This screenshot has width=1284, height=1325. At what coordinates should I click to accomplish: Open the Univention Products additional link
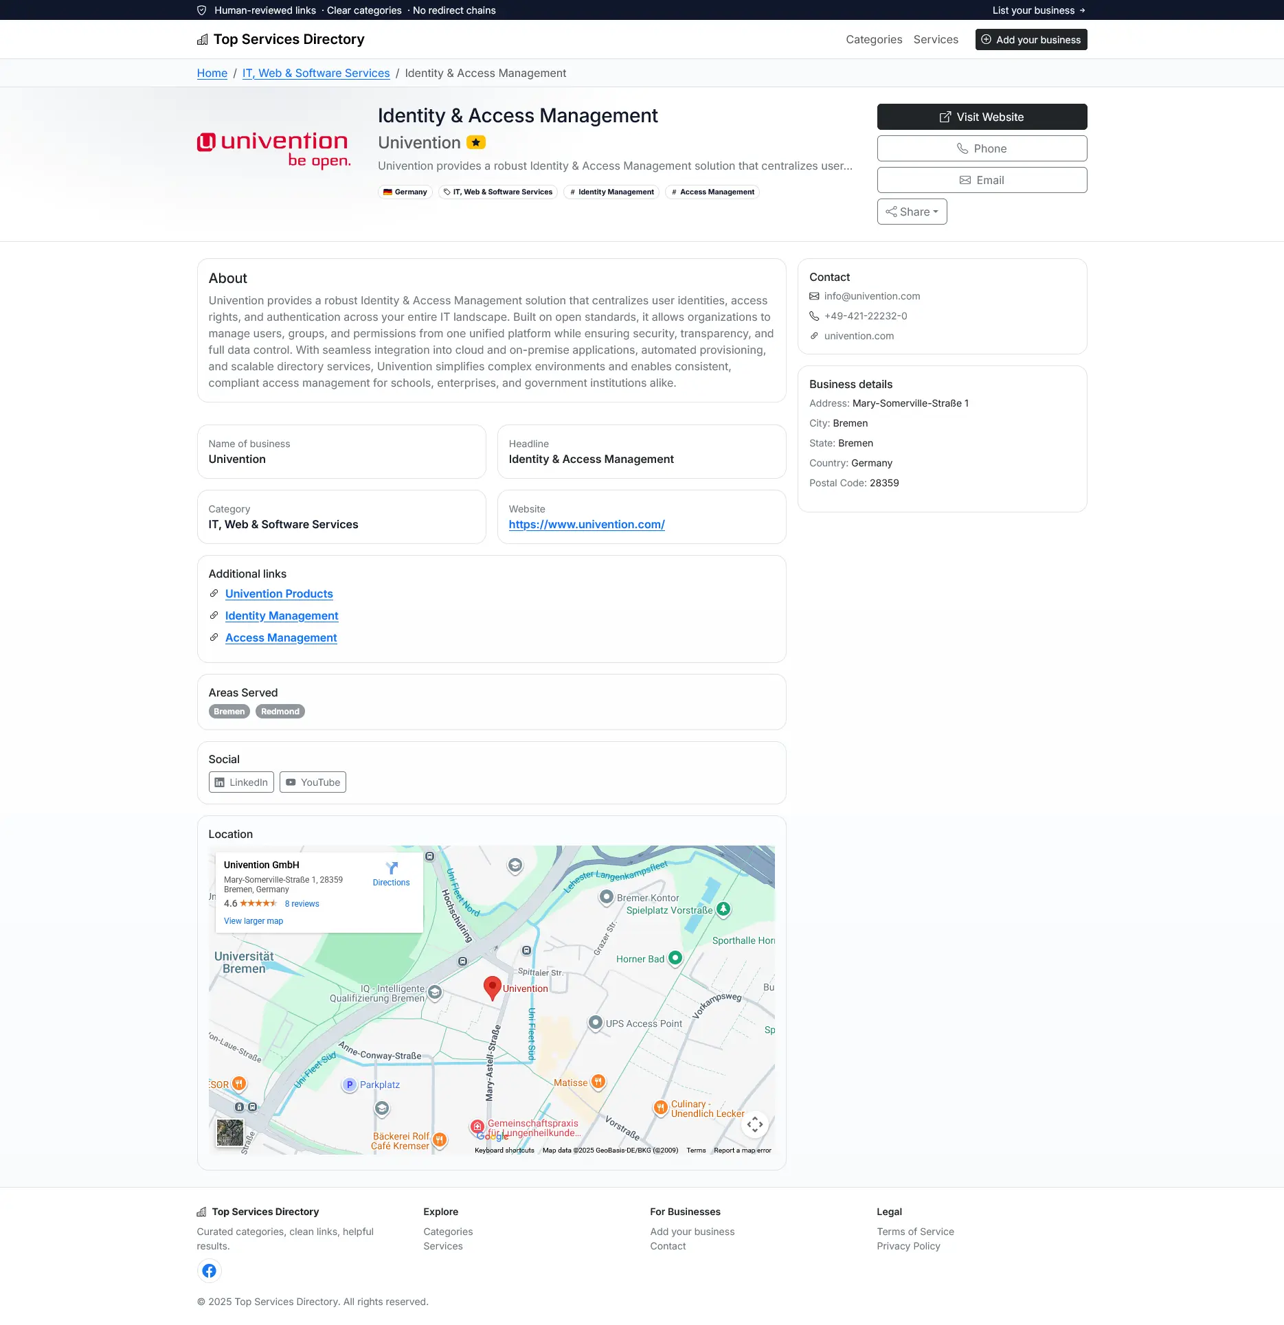[279, 594]
